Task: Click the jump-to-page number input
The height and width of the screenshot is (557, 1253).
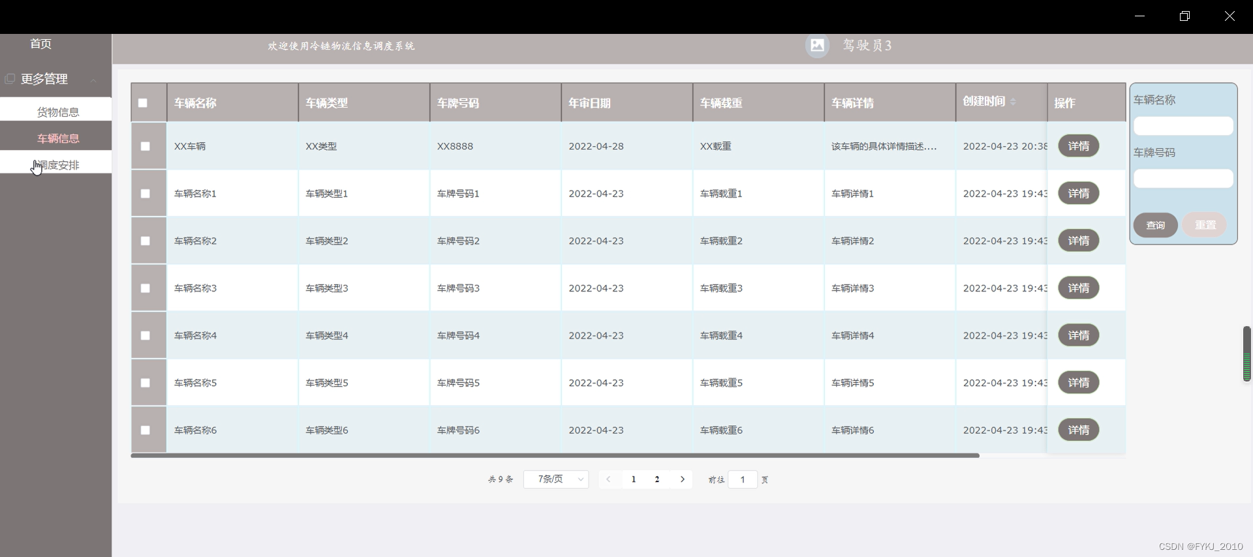Action: (x=743, y=479)
